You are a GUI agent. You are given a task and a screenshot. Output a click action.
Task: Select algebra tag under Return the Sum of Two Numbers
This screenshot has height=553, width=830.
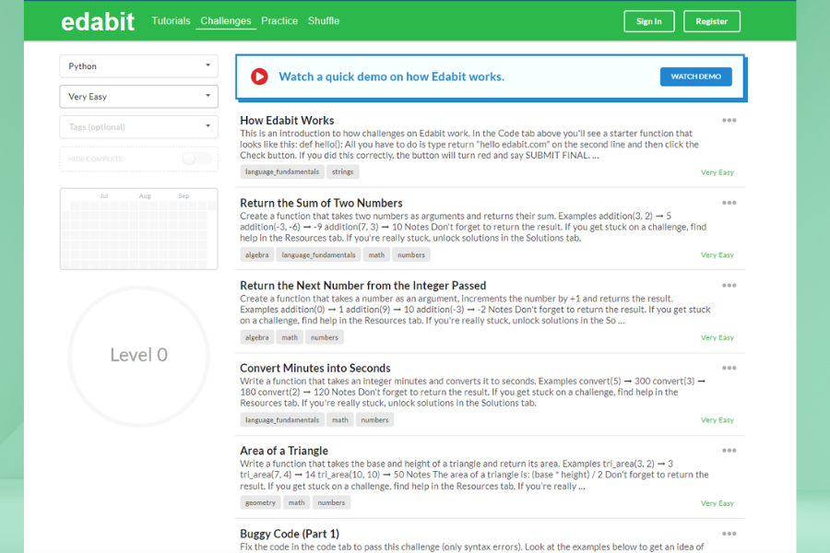point(256,255)
